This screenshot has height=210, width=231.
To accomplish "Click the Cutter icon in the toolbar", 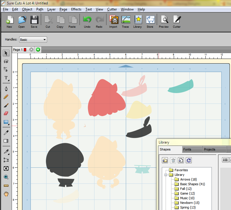I will click(x=177, y=22).
